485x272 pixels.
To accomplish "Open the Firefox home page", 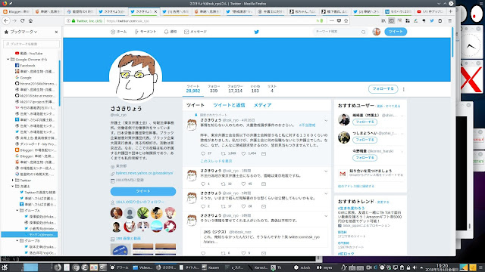I will [30, 20].
